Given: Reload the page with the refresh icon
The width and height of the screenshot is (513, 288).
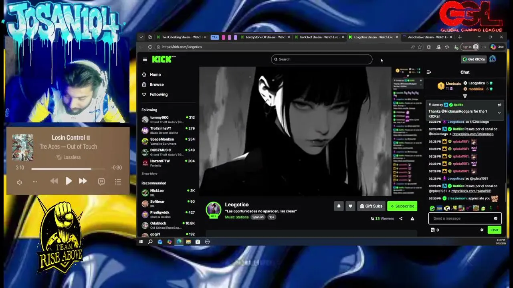Looking at the screenshot, I should (150, 47).
